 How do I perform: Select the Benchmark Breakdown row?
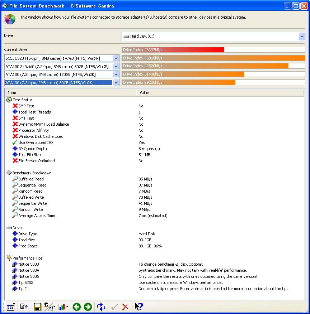(155, 173)
